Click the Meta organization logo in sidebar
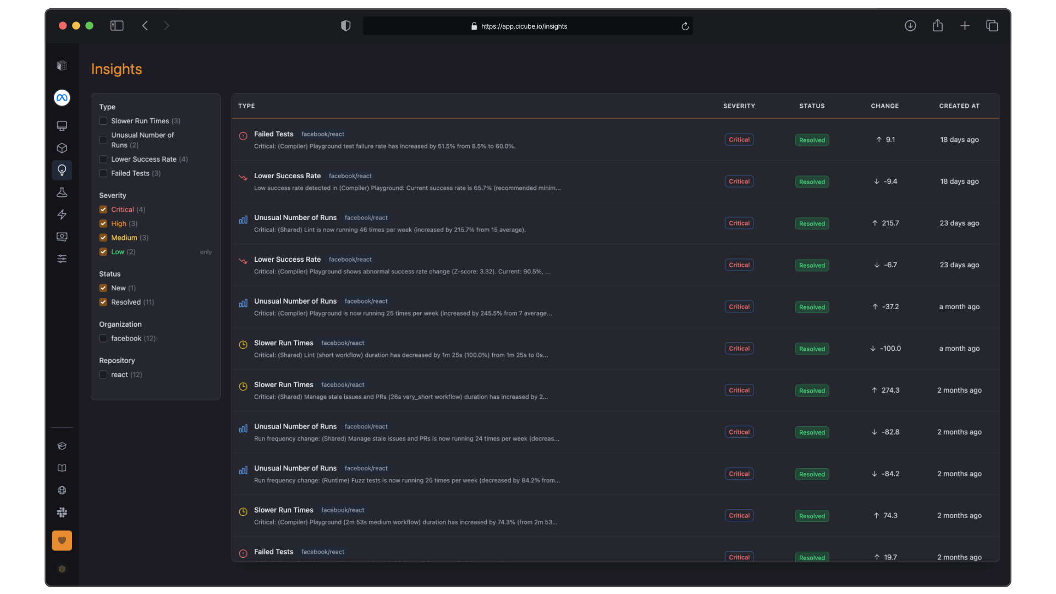 [62, 98]
